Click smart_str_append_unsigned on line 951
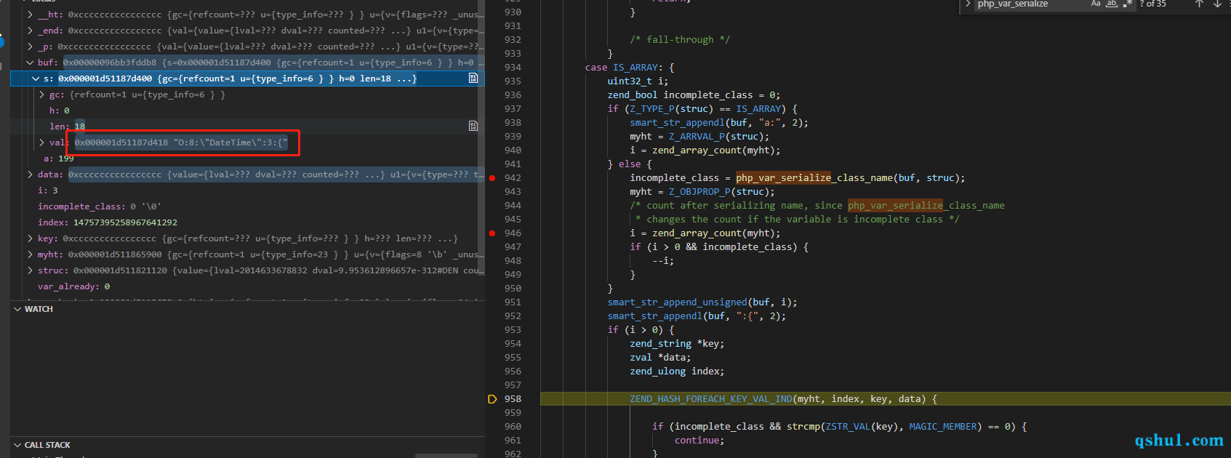Image resolution: width=1231 pixels, height=458 pixels. [x=677, y=302]
